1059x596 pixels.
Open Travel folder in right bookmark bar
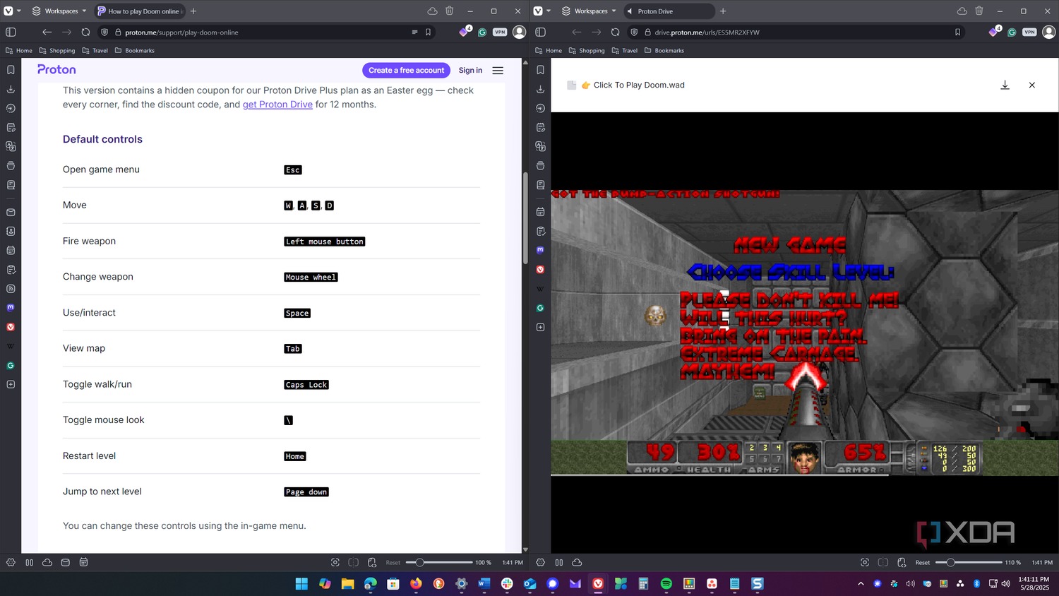(x=625, y=50)
